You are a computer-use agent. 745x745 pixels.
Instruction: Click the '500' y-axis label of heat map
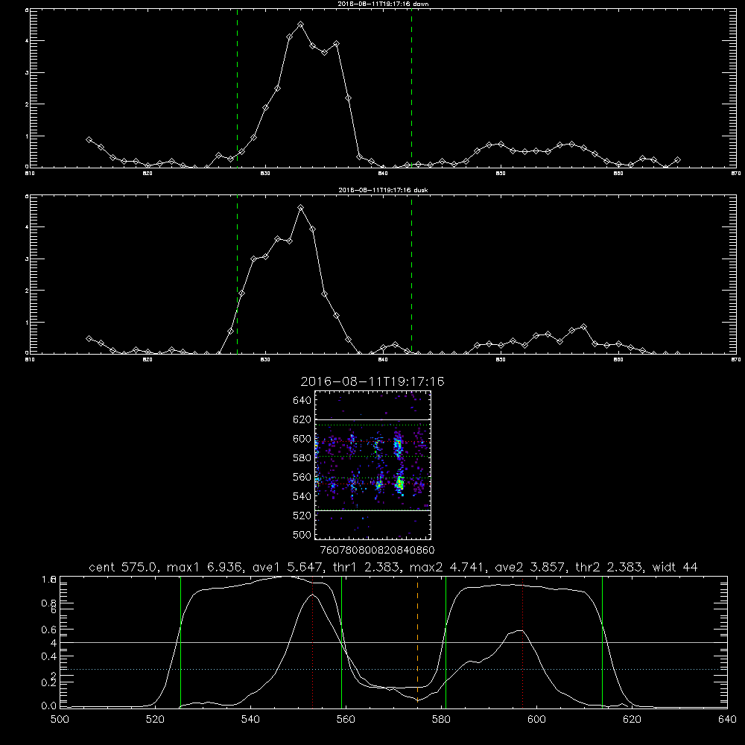tap(302, 535)
